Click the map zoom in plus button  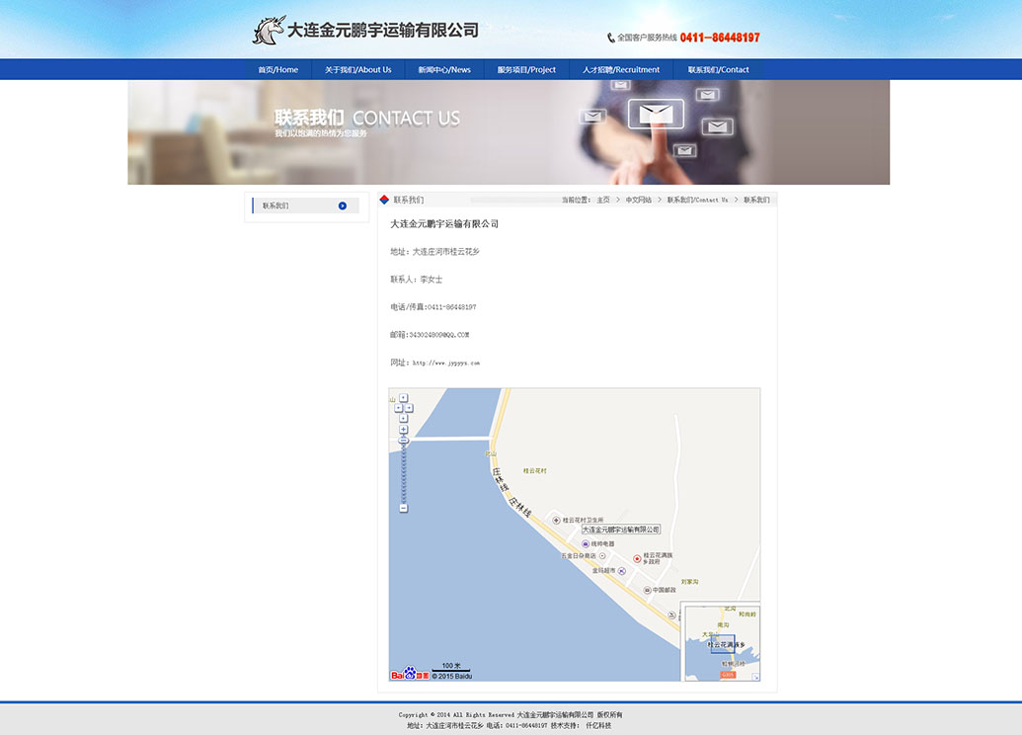tap(403, 430)
